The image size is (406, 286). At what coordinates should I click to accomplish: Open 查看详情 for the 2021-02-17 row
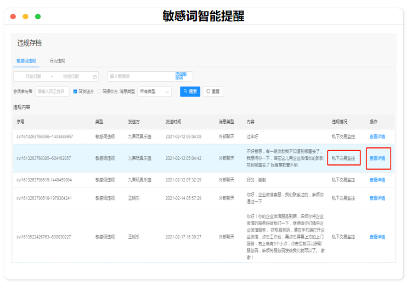coord(377,237)
